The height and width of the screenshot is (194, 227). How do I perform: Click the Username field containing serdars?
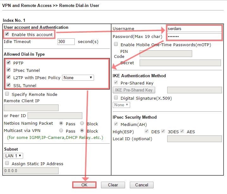[194, 29]
